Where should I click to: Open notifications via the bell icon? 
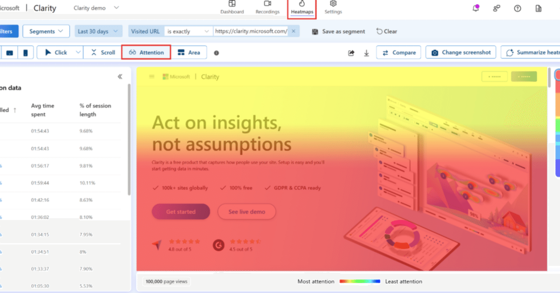point(476,8)
